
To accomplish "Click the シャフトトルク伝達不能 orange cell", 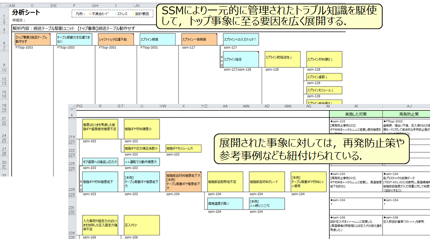I will 116,39.
